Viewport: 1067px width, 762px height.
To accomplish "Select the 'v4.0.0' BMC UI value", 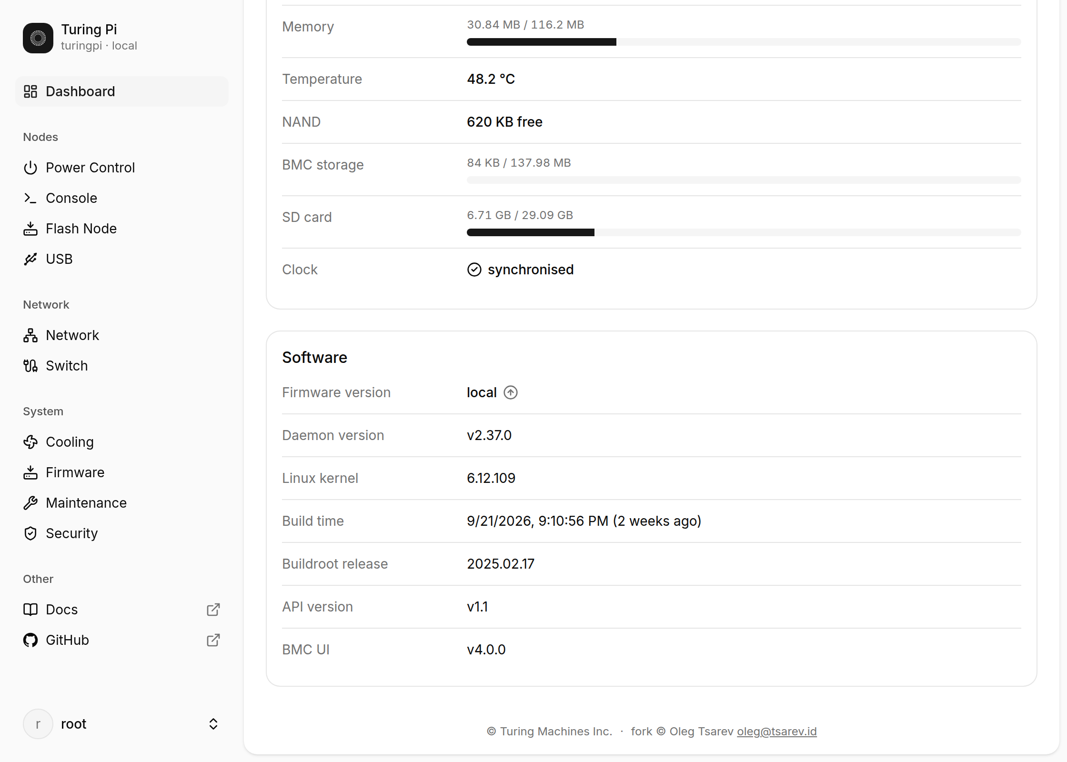I will click(486, 650).
